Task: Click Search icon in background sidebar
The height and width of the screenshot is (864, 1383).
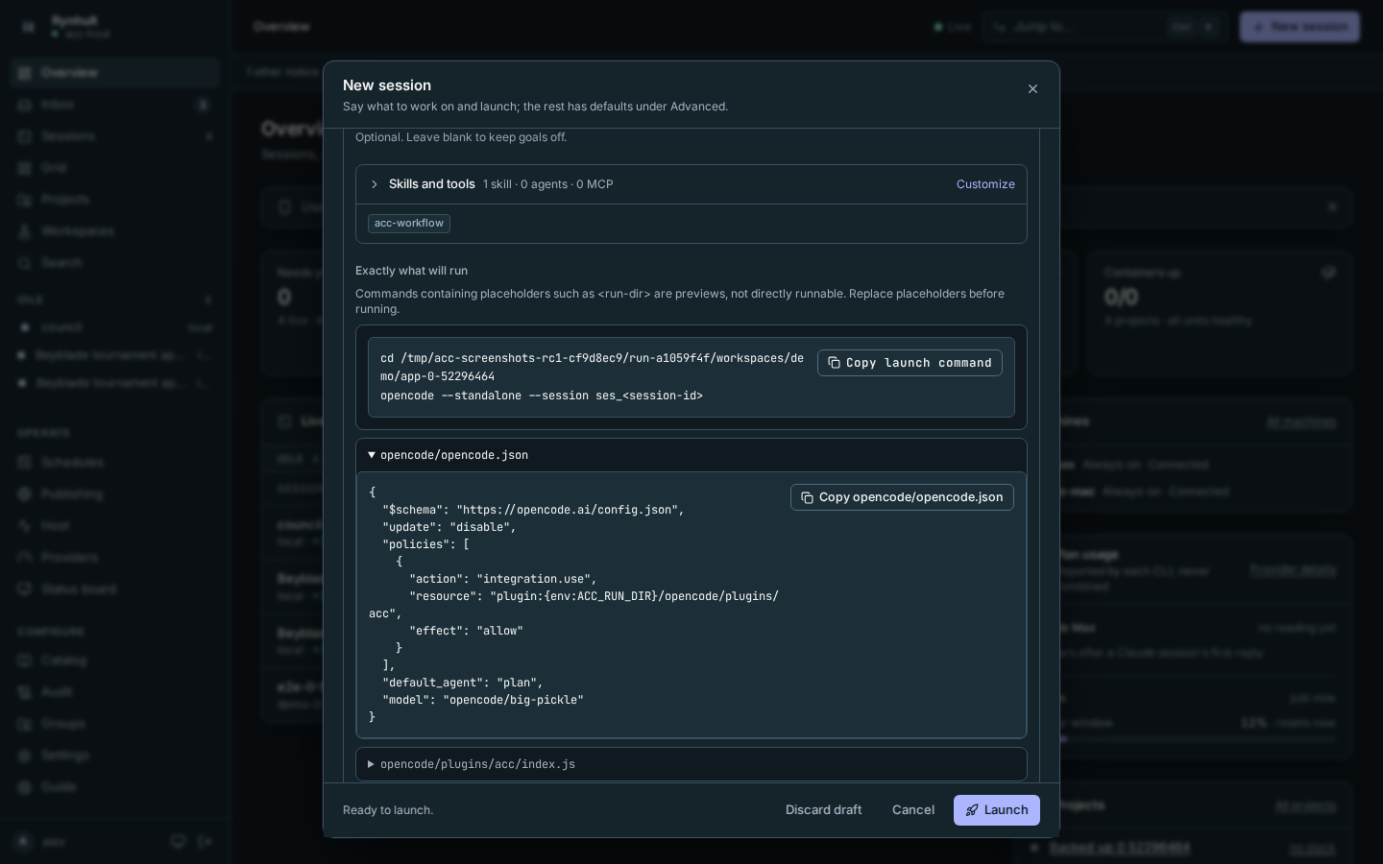Action: click(x=26, y=263)
